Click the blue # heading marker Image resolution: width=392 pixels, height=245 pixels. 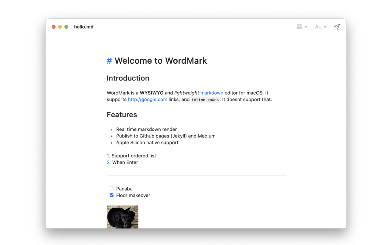click(x=109, y=61)
